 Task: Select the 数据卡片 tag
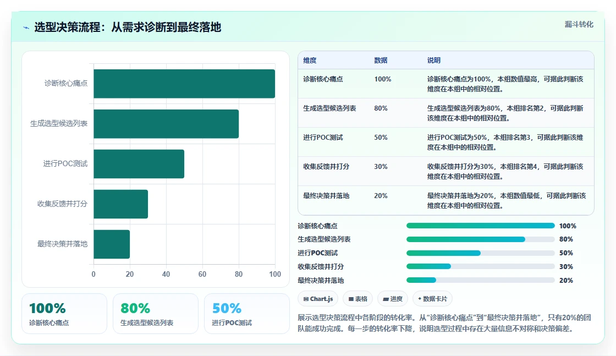(x=432, y=299)
